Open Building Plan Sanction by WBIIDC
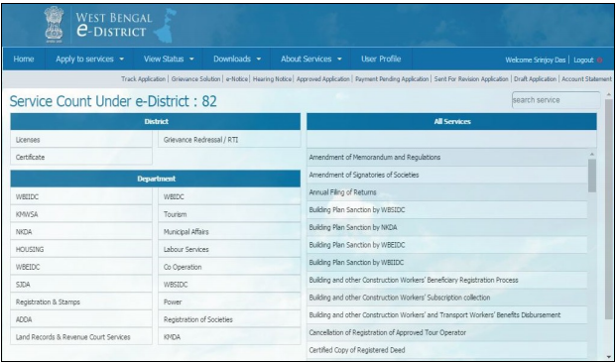Screen dimensions: 616x363 click(x=447, y=263)
